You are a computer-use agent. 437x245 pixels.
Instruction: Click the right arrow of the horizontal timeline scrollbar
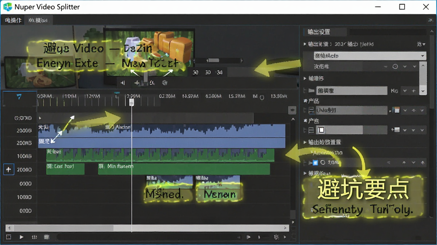click(x=285, y=228)
